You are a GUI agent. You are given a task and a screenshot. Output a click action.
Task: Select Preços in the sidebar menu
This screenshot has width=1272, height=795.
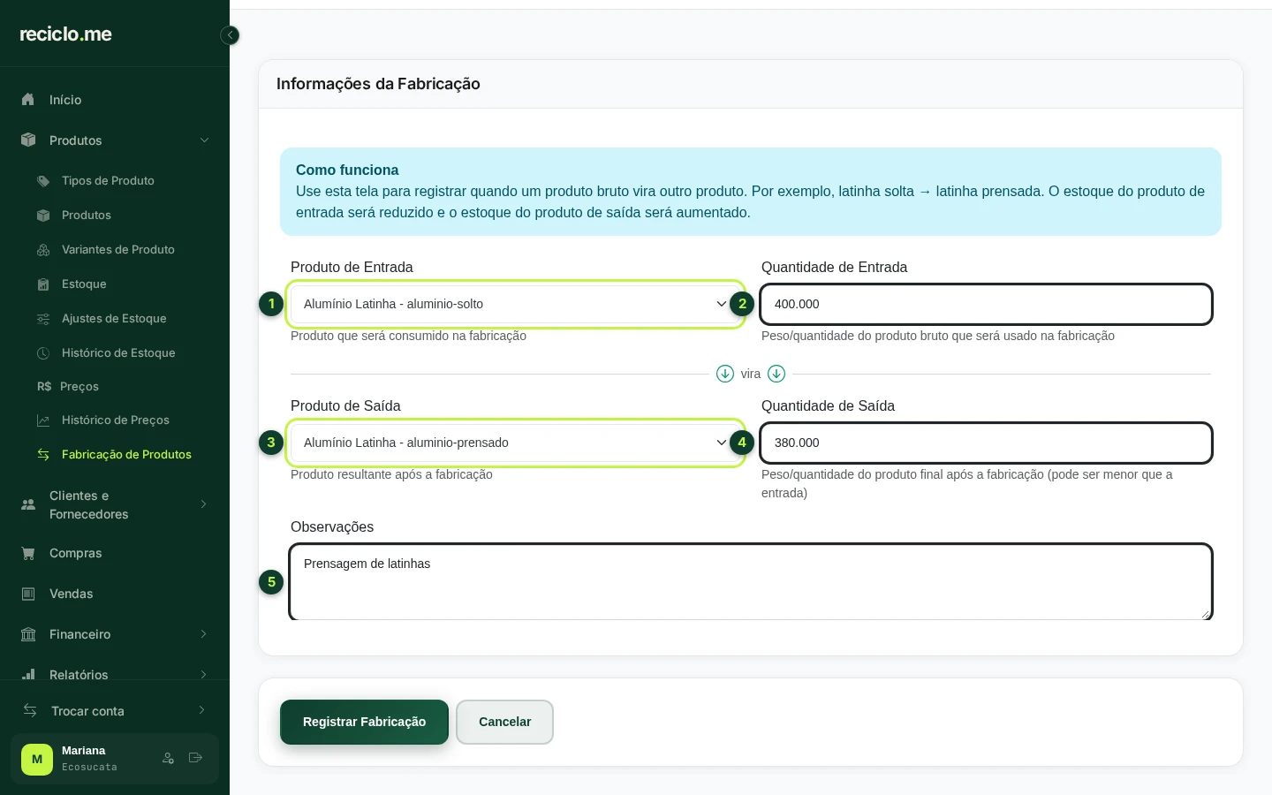coord(79,387)
